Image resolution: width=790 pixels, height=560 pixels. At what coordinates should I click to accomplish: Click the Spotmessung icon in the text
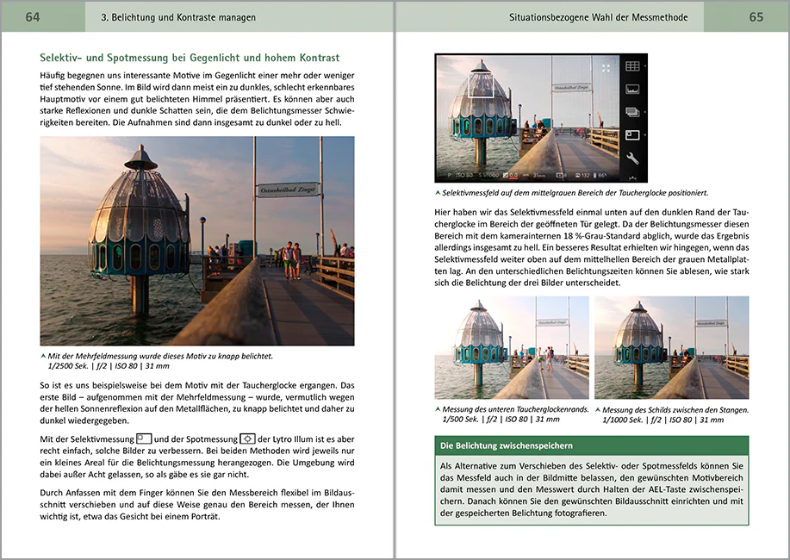[247, 439]
